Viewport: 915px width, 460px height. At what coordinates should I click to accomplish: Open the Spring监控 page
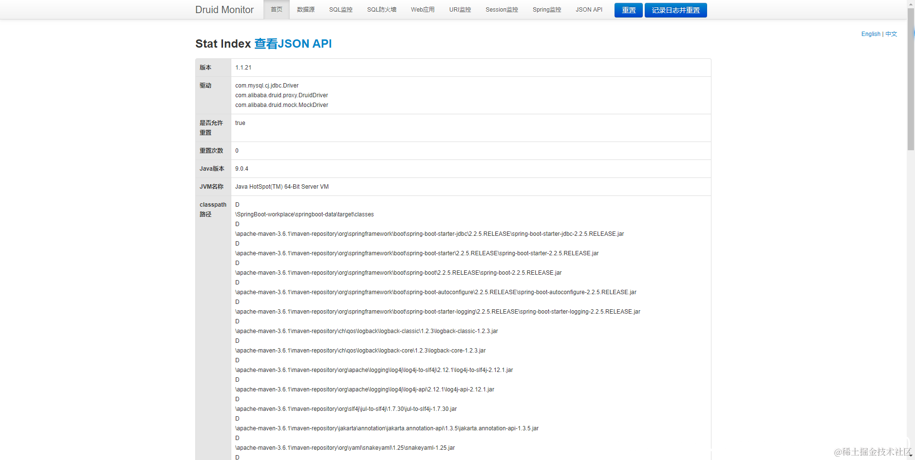tap(547, 10)
